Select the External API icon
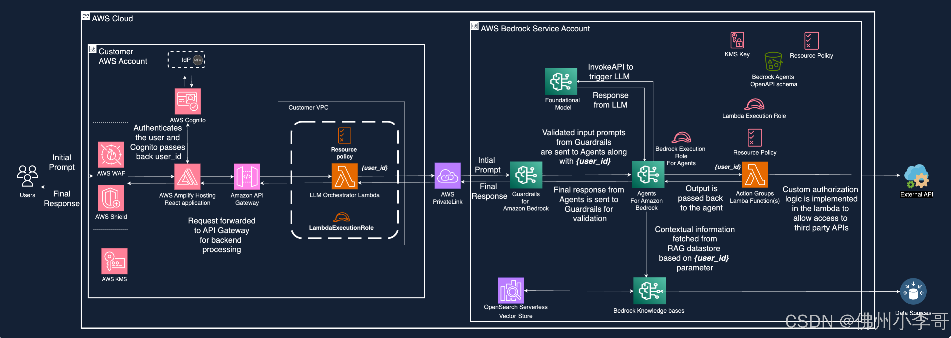The image size is (951, 338). (916, 176)
